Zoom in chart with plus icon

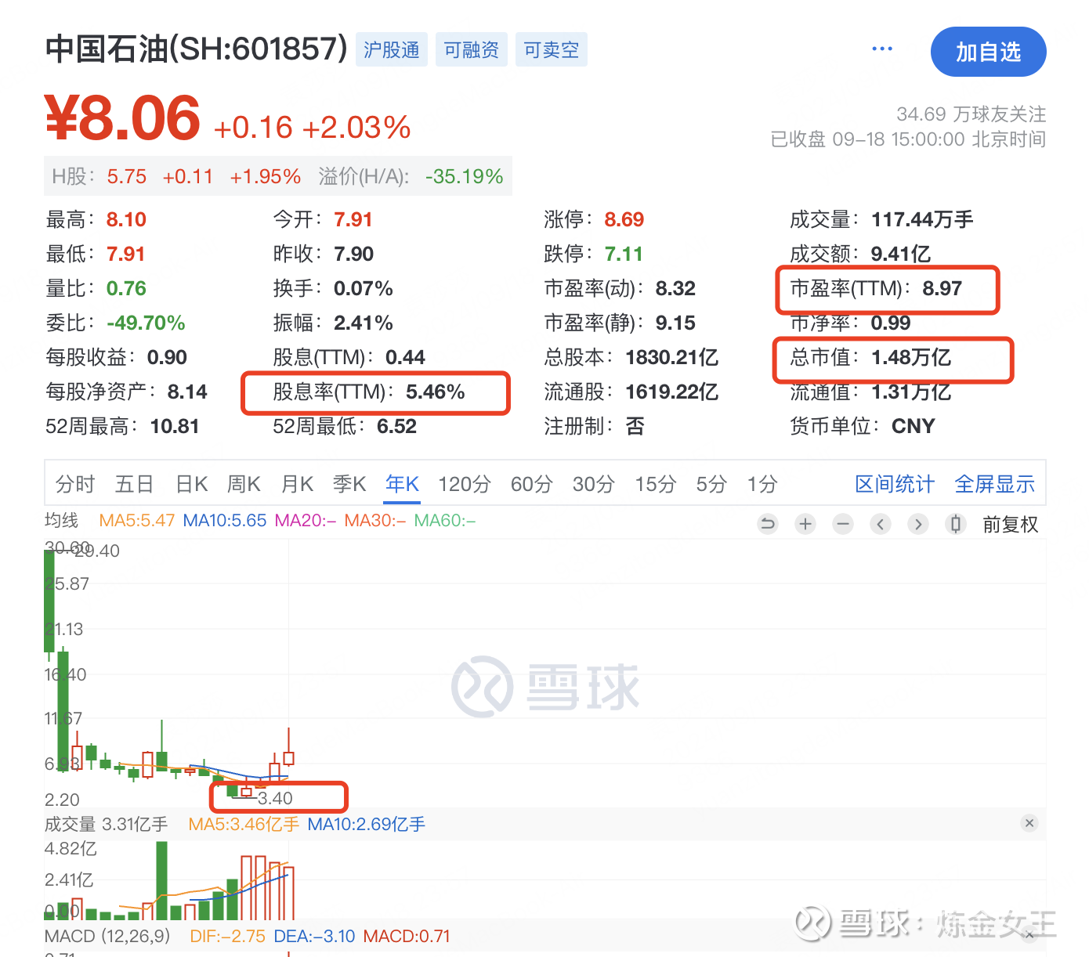pyautogui.click(x=805, y=524)
